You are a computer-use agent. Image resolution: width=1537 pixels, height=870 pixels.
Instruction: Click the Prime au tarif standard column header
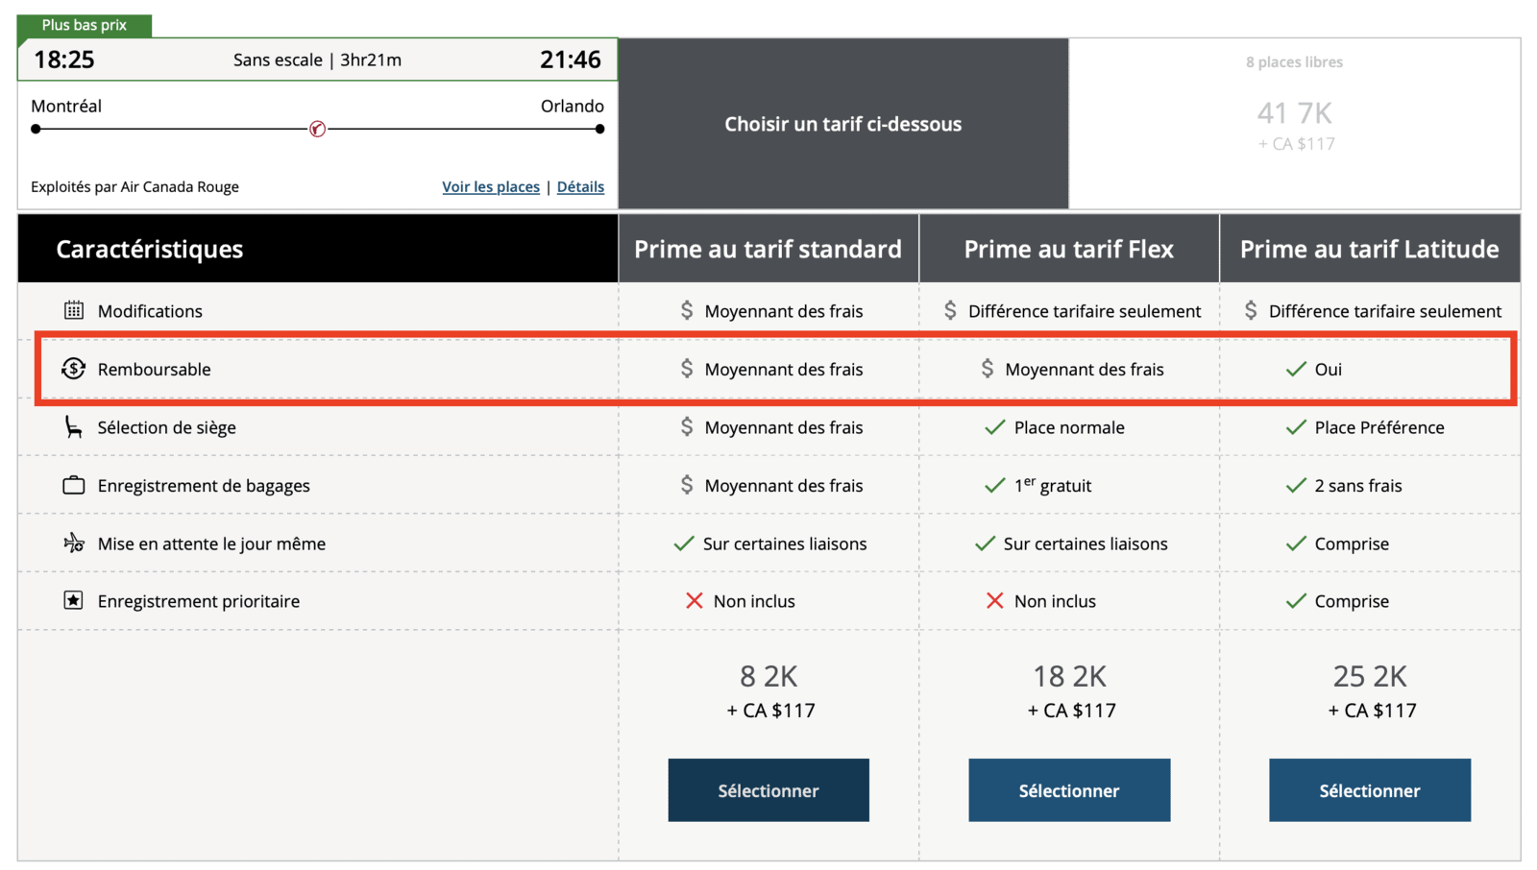click(768, 249)
